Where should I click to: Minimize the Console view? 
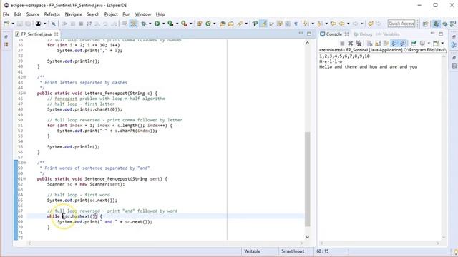pyautogui.click(x=433, y=34)
